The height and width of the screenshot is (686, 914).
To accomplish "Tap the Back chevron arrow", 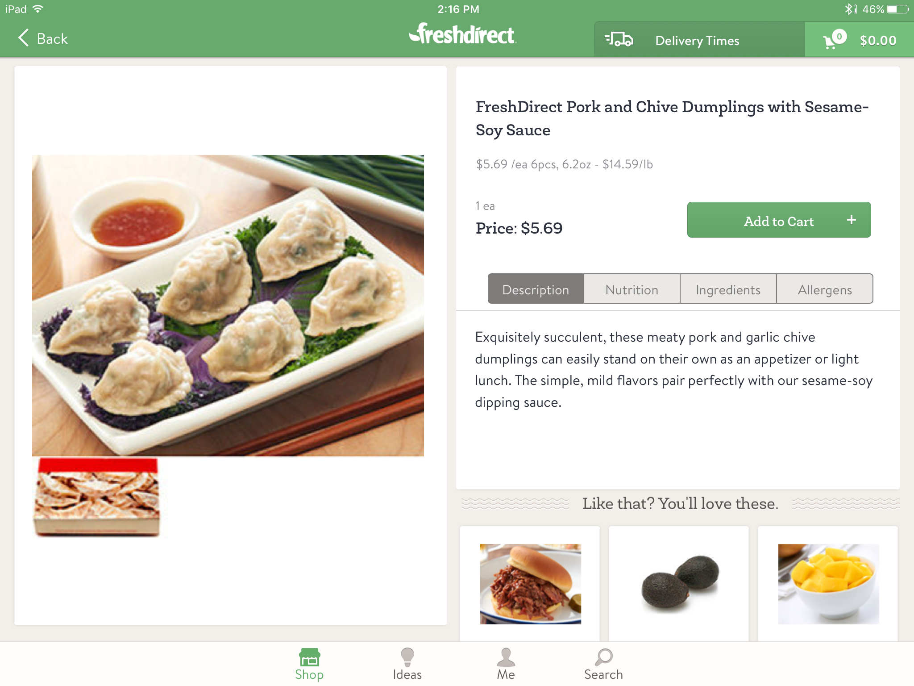I will [23, 38].
